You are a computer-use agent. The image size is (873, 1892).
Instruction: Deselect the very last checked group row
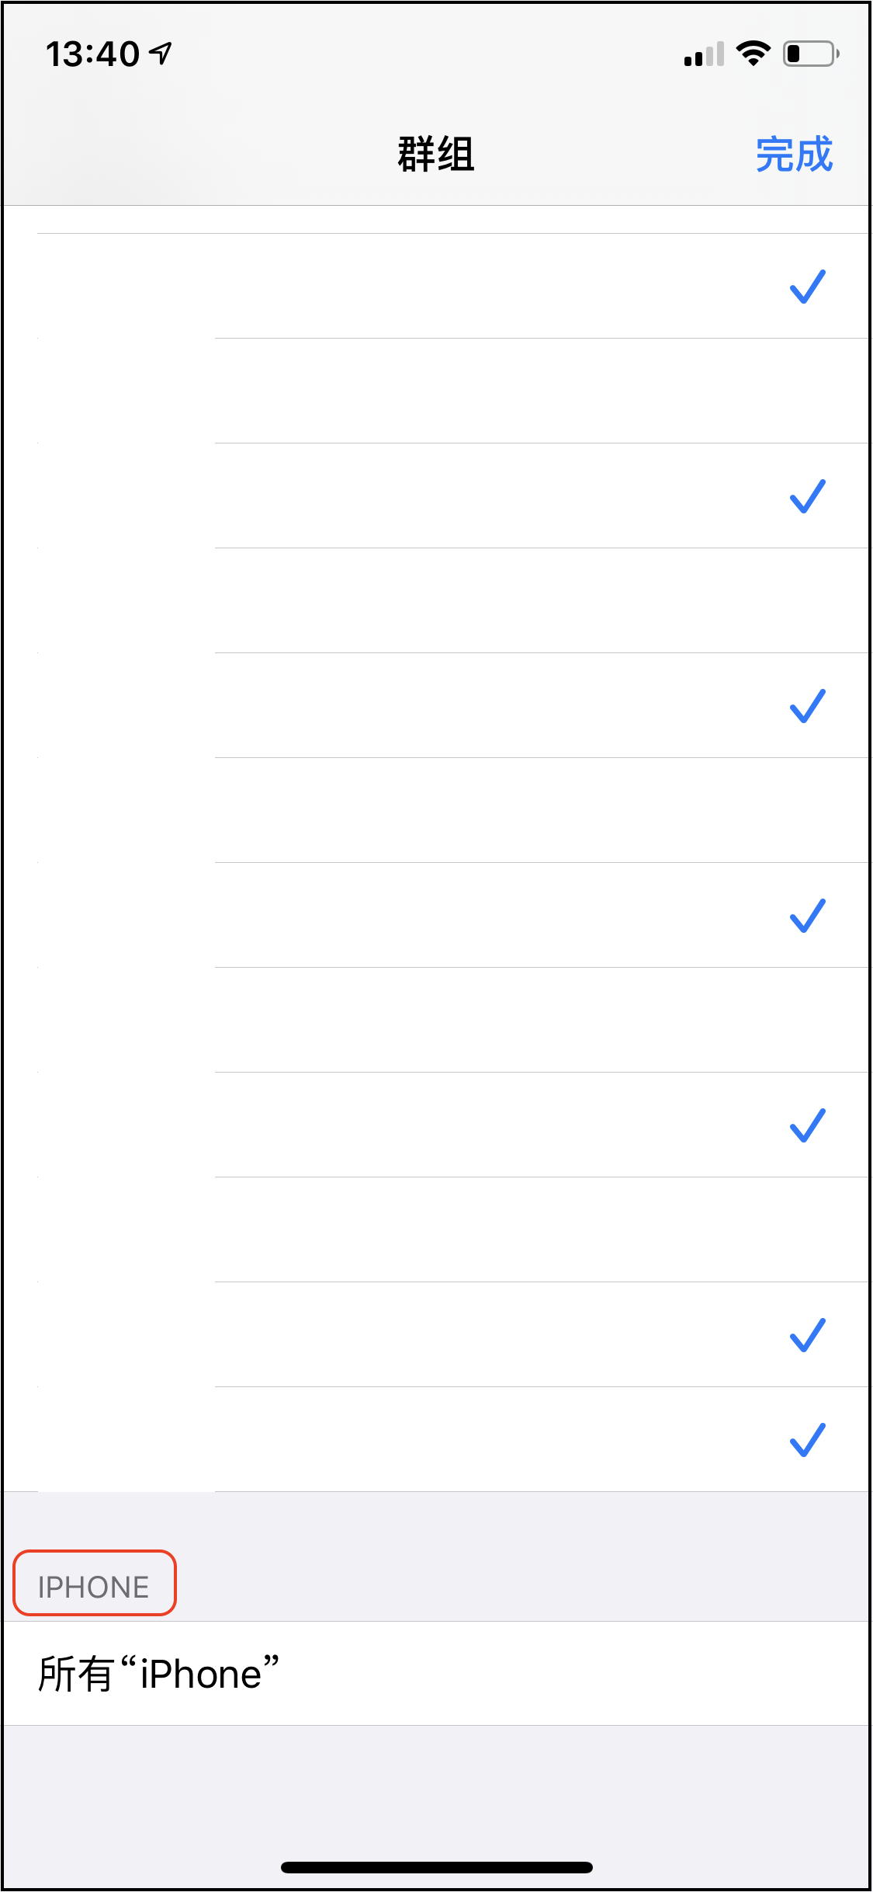coord(807,1440)
